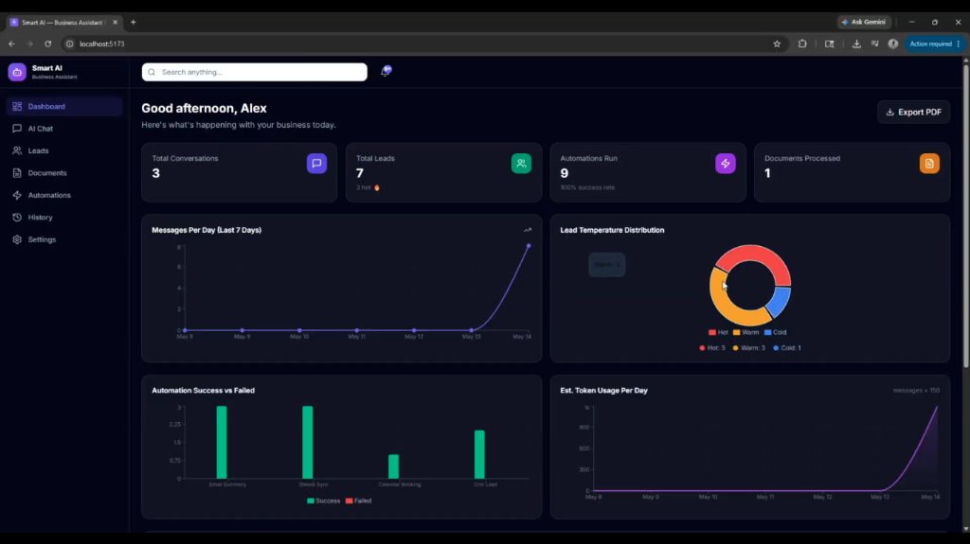Viewport: 970px width, 544px height.
Task: Click the browser forward arrow
Action: coord(29,44)
